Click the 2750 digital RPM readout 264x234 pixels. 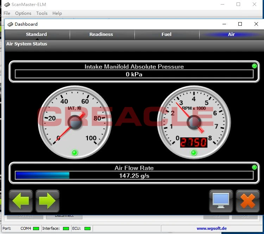tap(194, 143)
